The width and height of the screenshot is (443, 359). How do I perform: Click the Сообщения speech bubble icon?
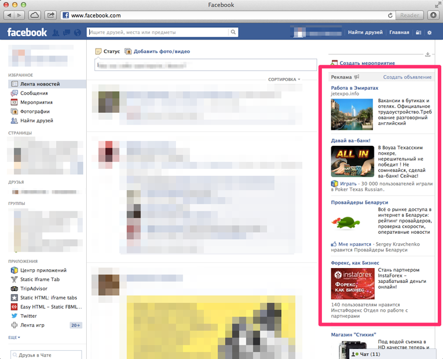(14, 93)
